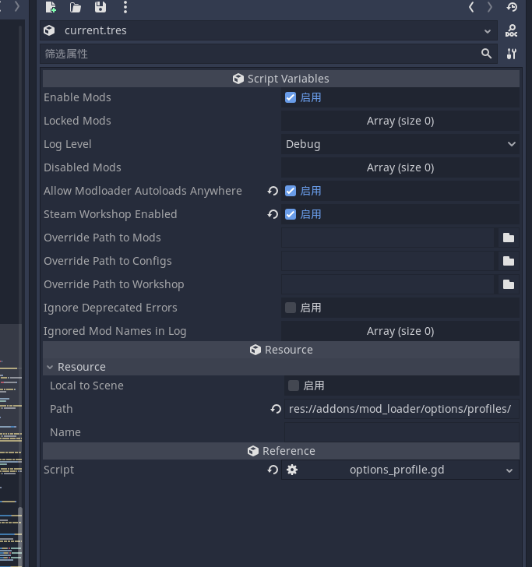The height and width of the screenshot is (567, 532).
Task: Revert Allow Modloader Autoloads Anywhere to default
Action: pyautogui.click(x=273, y=191)
